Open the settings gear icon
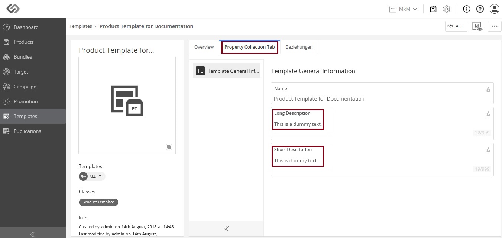This screenshot has height=238, width=502. coord(447,9)
